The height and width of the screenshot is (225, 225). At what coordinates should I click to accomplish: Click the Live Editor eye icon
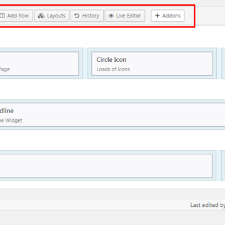click(111, 16)
